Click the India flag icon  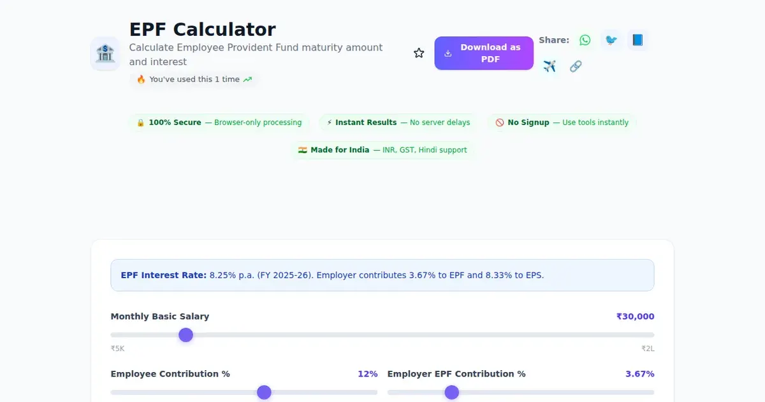click(303, 150)
